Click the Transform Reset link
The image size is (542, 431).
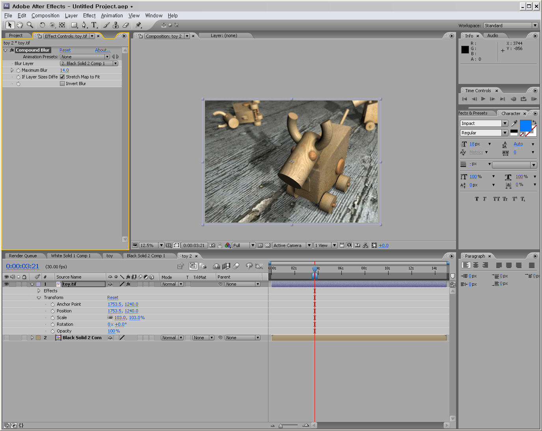113,297
